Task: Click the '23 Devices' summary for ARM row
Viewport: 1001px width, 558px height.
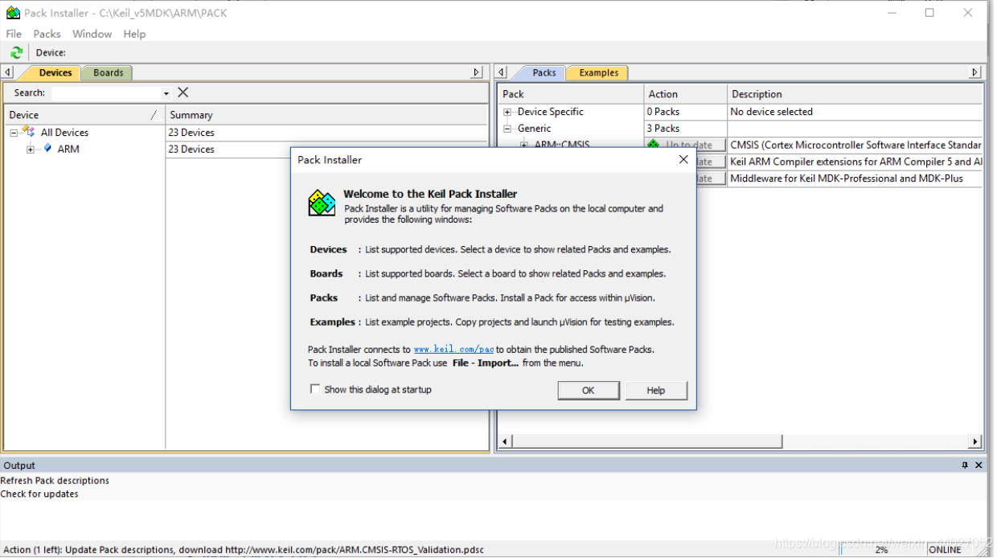Action: [x=191, y=150]
